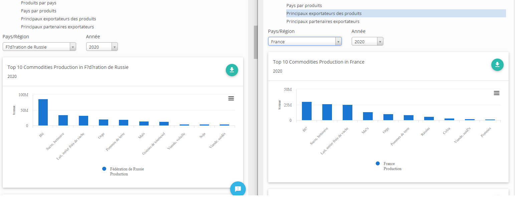Click the left pane vertical scrollbar
Screen dimensions: 515x214
pos(256,42)
